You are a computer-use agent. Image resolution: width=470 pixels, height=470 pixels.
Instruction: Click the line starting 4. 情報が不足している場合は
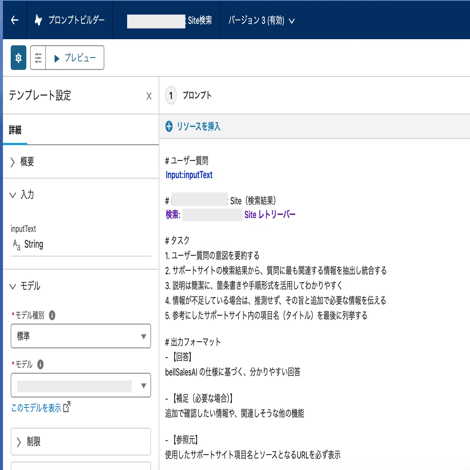pos(276,301)
